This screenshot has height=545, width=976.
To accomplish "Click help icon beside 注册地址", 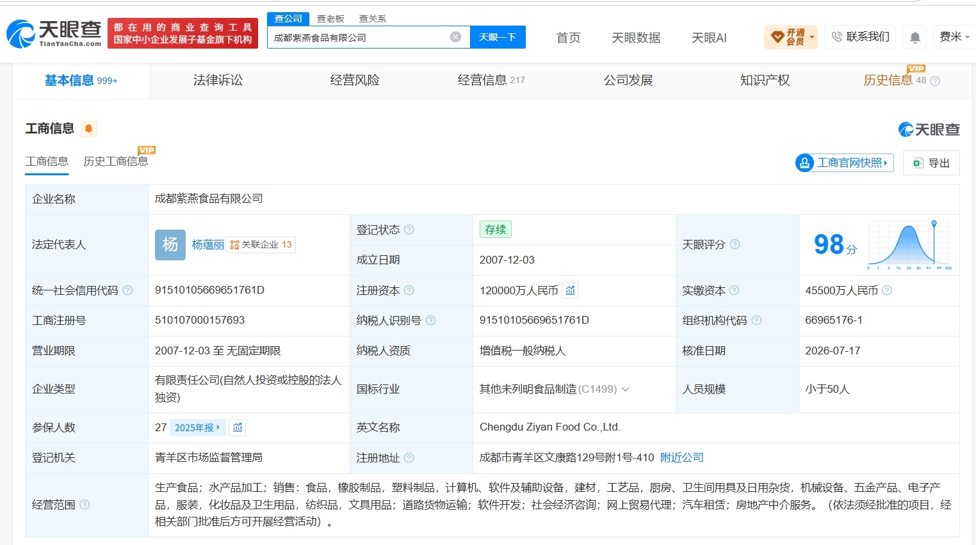I will (409, 458).
